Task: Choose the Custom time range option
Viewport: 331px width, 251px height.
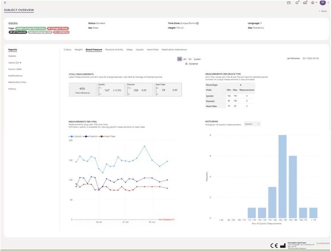Action: tap(197, 59)
